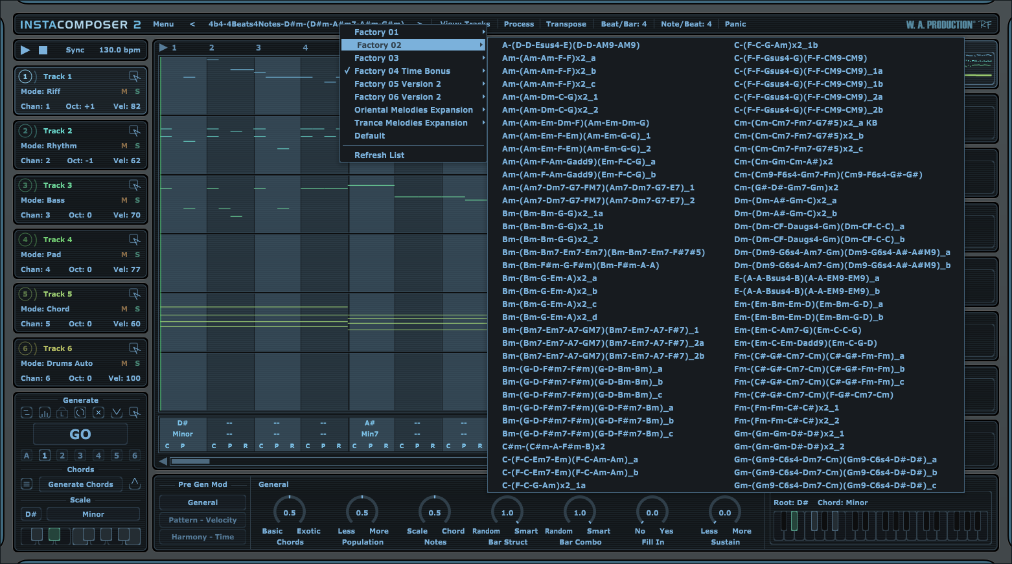Click the Track 4 drag-to-DAW icon
The width and height of the screenshot is (1012, 564).
coord(135,240)
